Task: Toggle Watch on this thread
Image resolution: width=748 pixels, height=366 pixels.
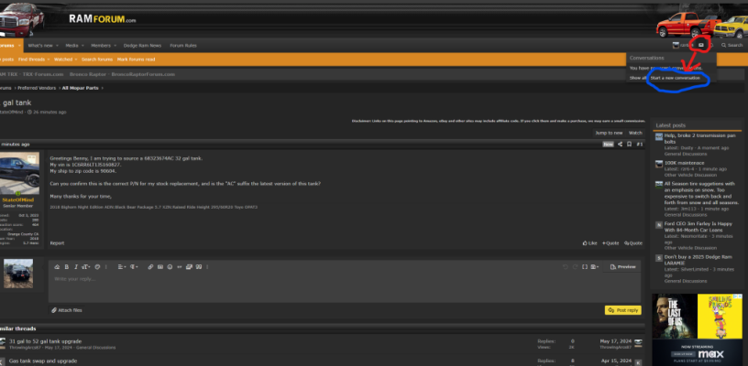Action: point(635,133)
